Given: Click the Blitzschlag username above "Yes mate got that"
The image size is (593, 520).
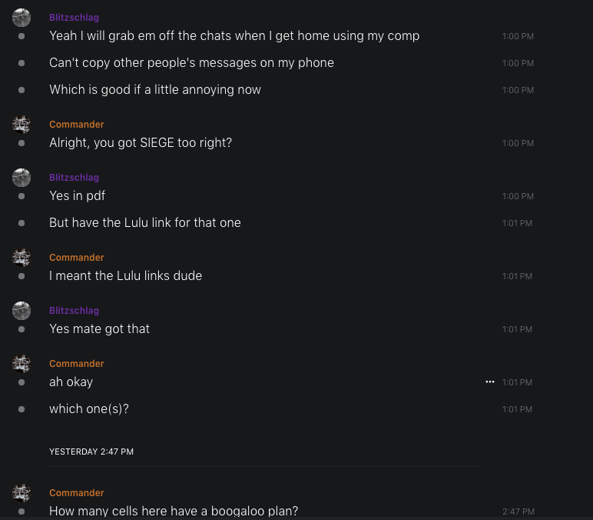Looking at the screenshot, I should 74,311.
